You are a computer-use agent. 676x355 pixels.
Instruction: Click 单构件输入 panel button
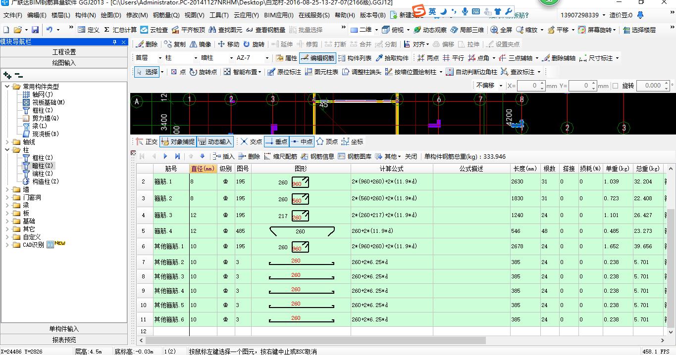[x=64, y=329]
